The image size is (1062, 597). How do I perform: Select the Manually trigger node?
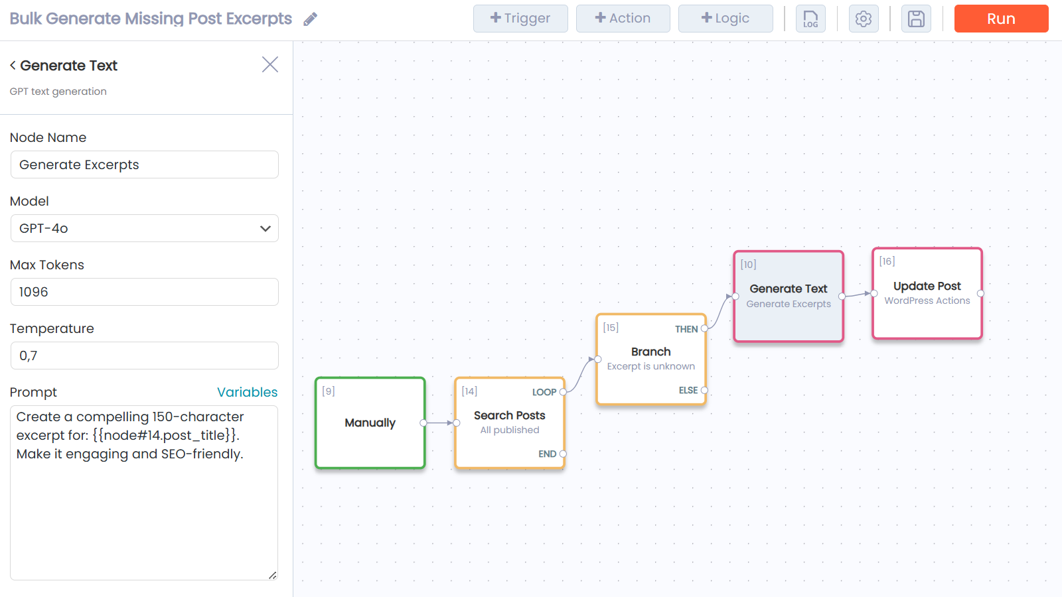[x=370, y=423]
